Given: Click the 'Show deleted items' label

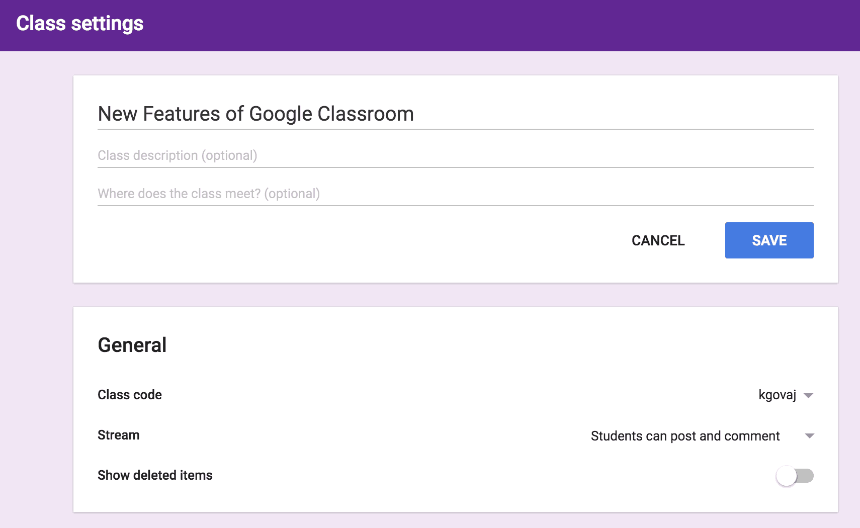Looking at the screenshot, I should [155, 475].
